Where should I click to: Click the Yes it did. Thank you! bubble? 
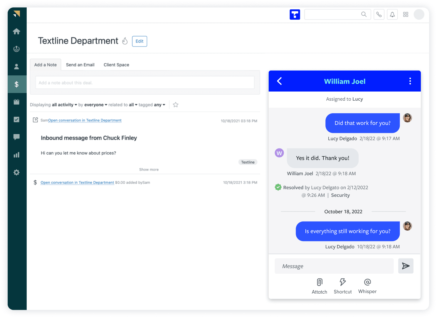click(x=323, y=158)
